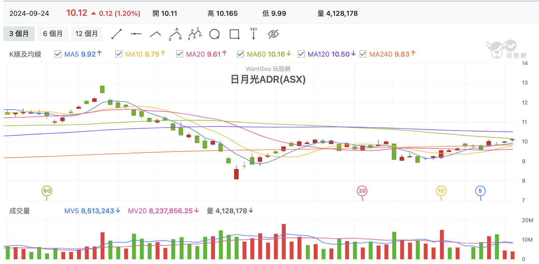Screen dimensions: 539x264
Task: Select the 0ABCD wave pattern tool
Action: [x=195, y=34]
